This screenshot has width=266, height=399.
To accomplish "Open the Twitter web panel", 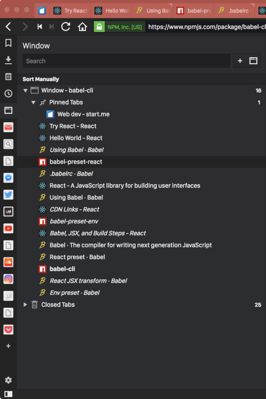I will [x=9, y=195].
